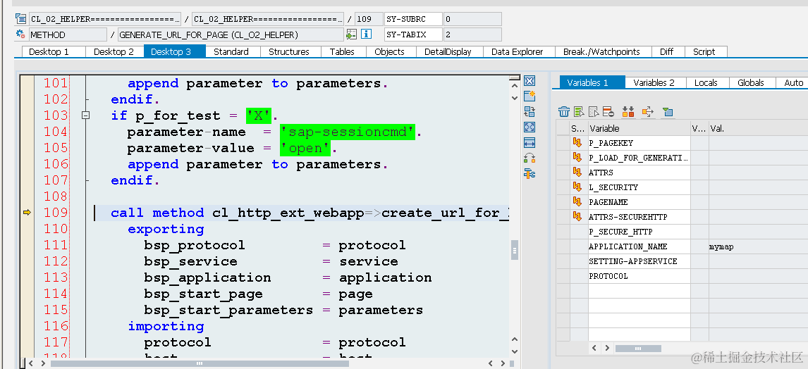Click the change icon for P_LOAD_FOR_GENERATI row

pyautogui.click(x=577, y=158)
